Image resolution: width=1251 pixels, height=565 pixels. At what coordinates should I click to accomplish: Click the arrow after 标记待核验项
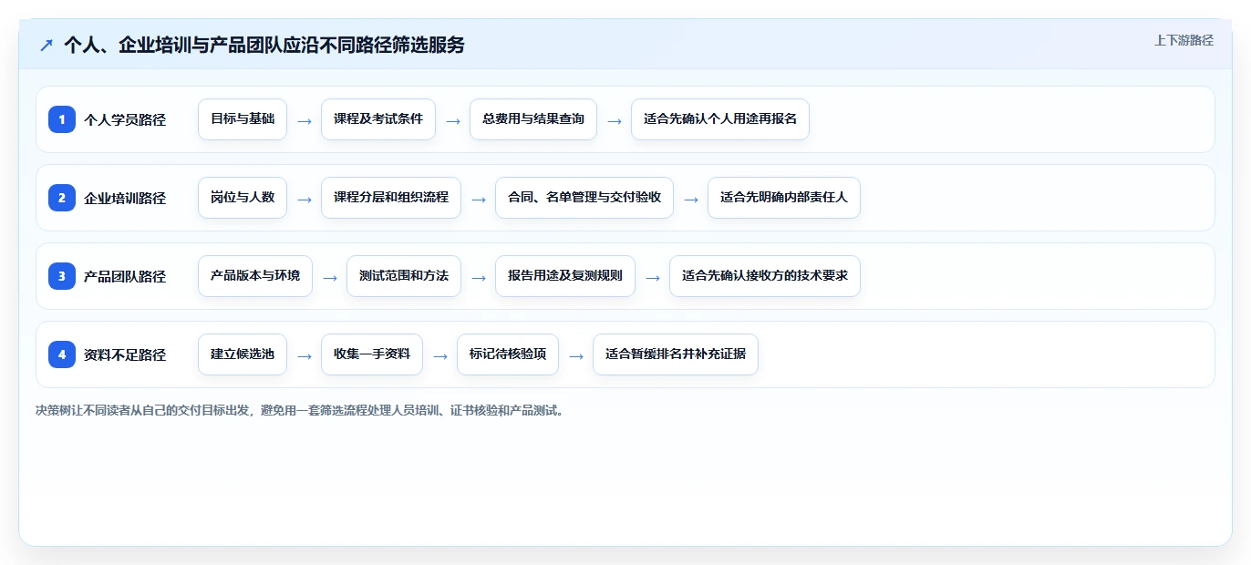tap(576, 355)
